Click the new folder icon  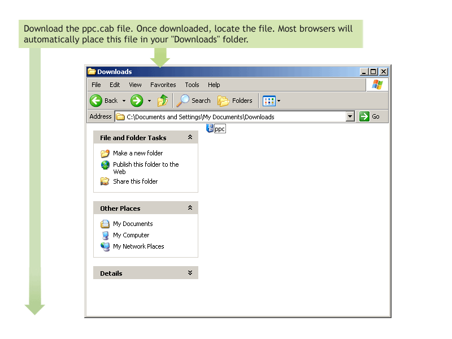point(105,153)
